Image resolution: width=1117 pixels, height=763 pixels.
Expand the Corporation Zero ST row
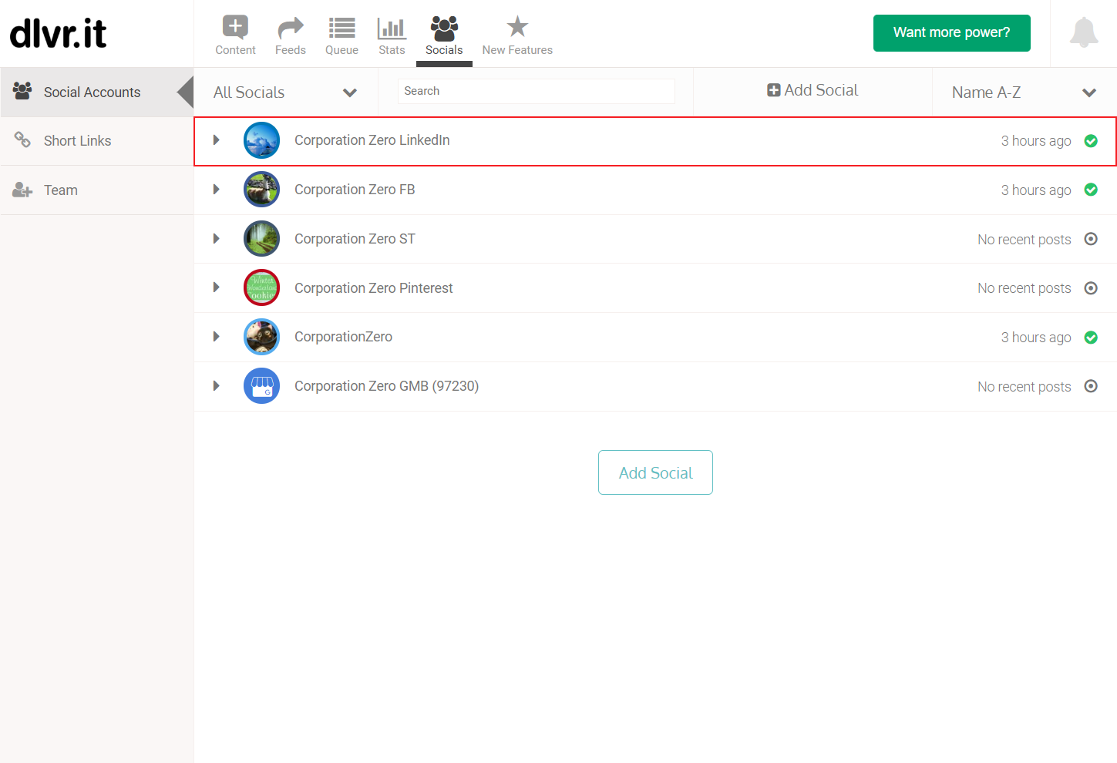[x=217, y=239]
